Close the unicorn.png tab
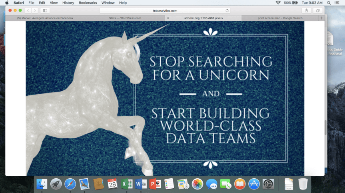 [x=168, y=18]
